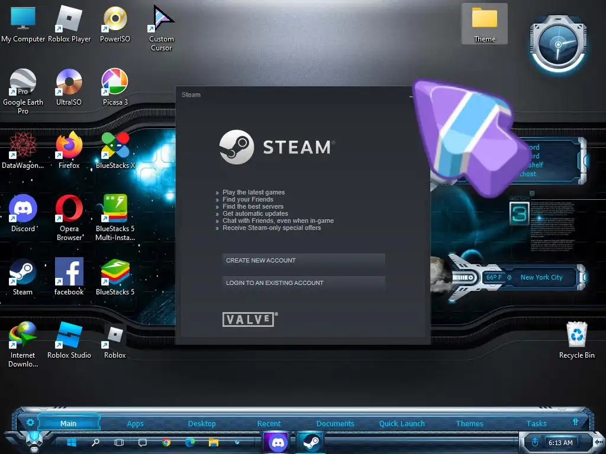Open the Themes dock tab
Viewport: 606px width, 454px height.
tap(469, 423)
